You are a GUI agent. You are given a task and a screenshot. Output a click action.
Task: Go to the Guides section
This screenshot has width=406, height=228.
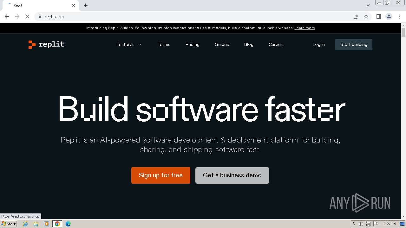pos(222,45)
